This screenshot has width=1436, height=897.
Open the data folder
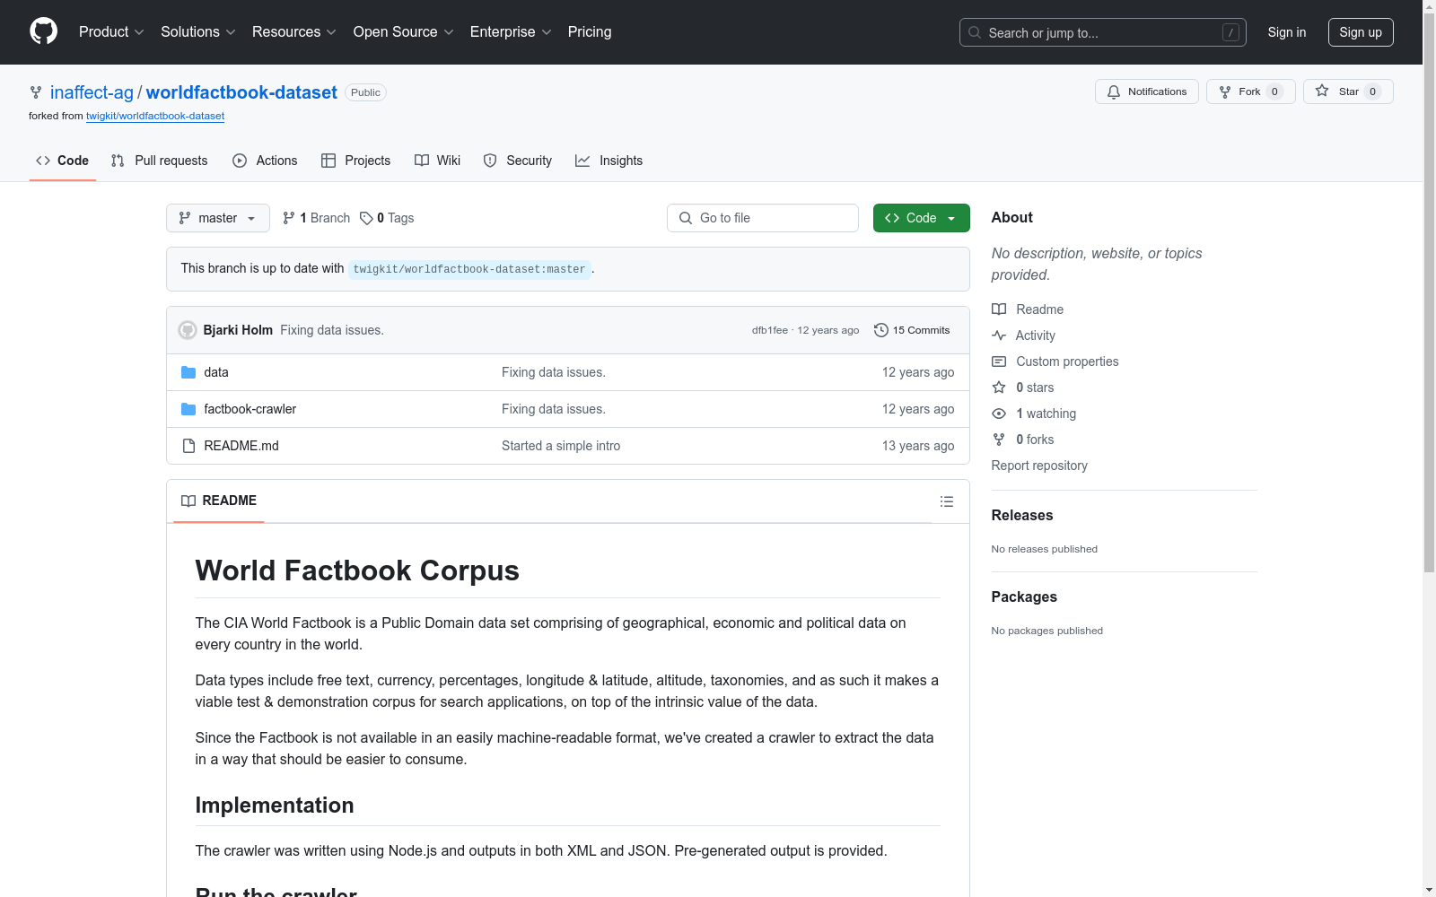pos(216,372)
